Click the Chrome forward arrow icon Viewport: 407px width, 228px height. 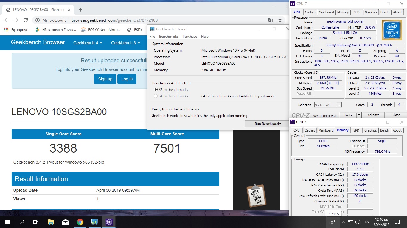tap(16, 20)
